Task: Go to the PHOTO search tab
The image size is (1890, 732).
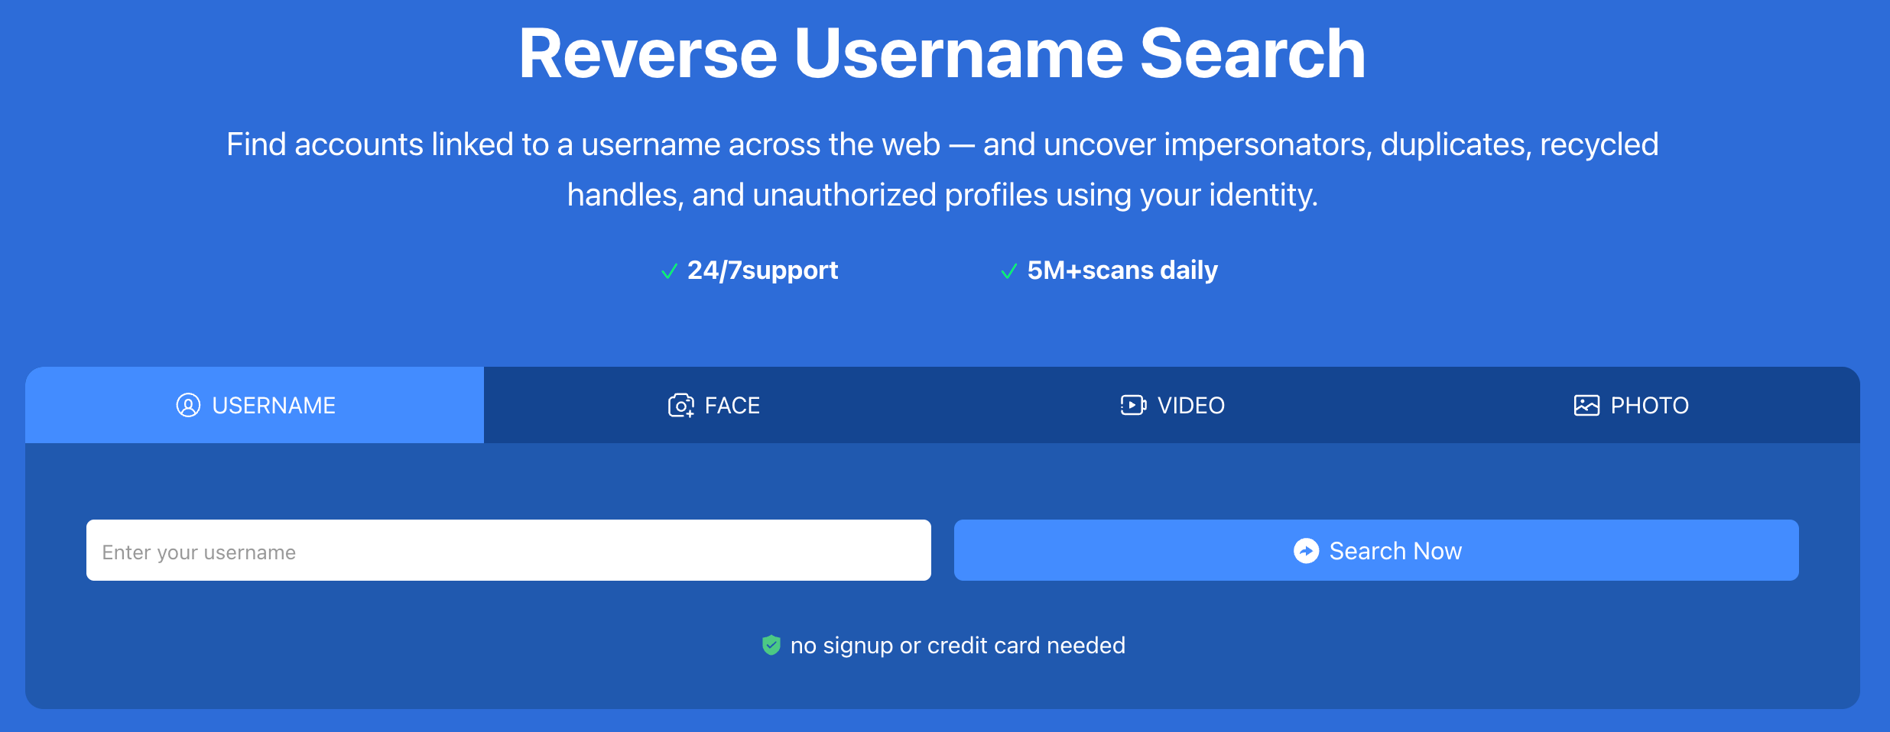Action: (1631, 405)
